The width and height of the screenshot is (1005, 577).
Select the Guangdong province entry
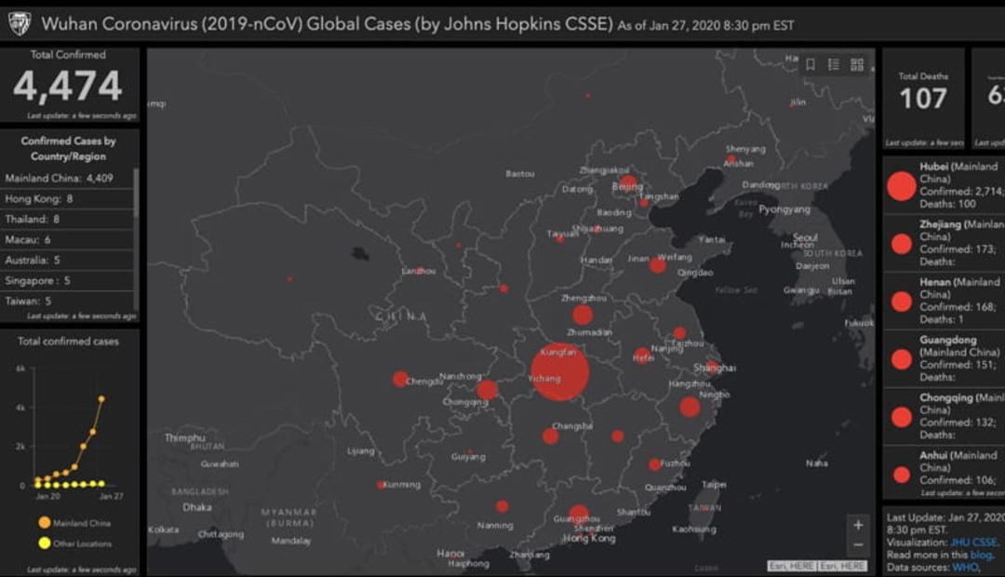(945, 358)
